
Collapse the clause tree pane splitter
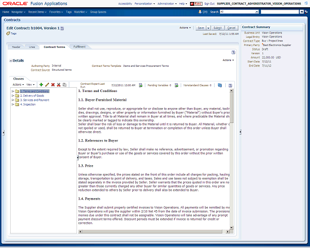[x=77, y=157]
